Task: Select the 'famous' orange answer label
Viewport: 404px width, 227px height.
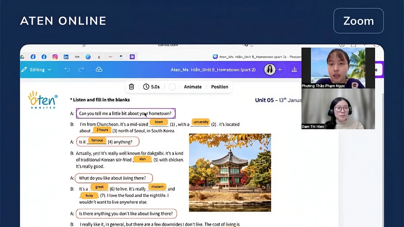Action: click(97, 140)
